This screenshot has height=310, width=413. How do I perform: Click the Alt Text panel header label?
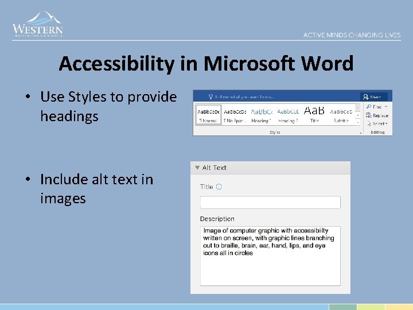pos(214,168)
